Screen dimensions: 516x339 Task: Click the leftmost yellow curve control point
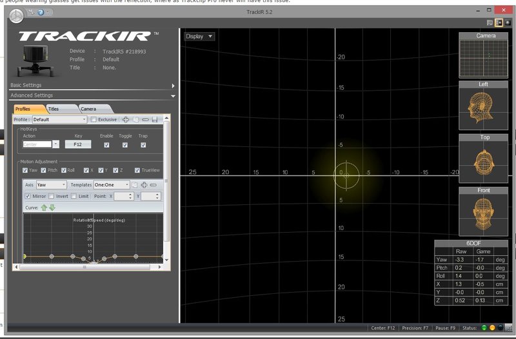(x=25, y=256)
